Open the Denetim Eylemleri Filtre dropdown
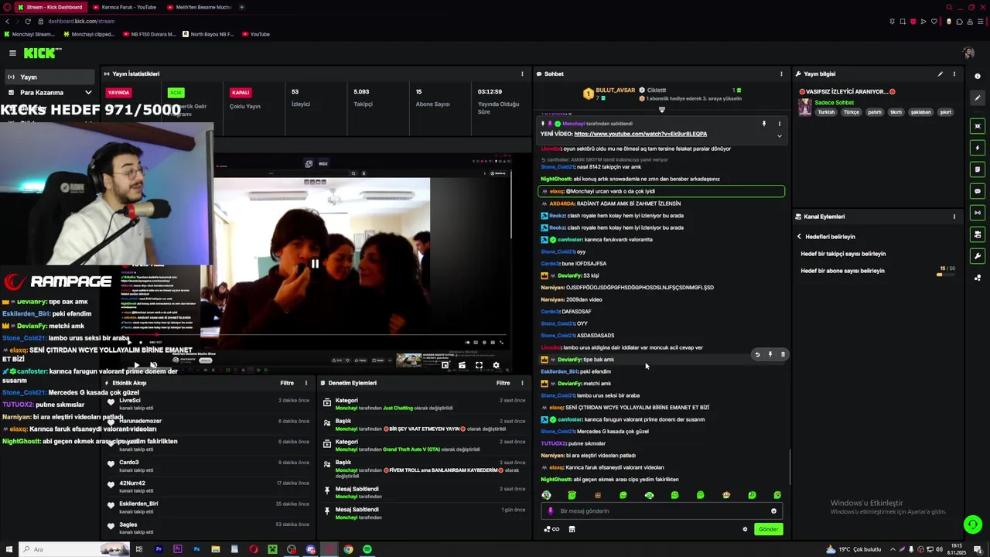The height and width of the screenshot is (557, 990). 504,383
